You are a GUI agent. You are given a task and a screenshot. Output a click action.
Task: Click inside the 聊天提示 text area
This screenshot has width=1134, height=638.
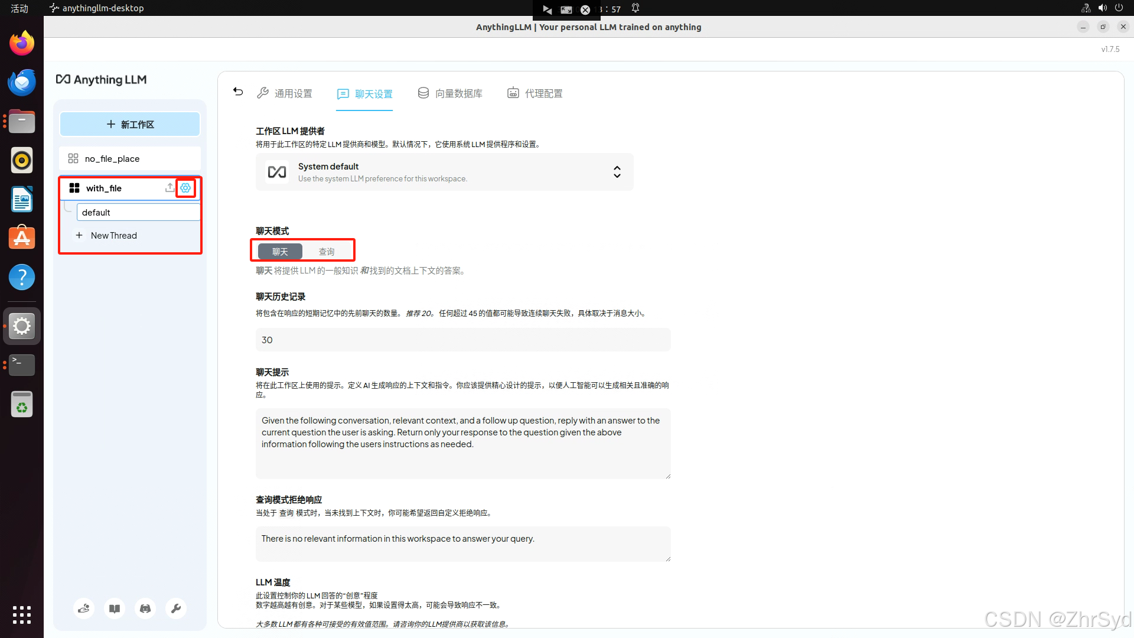pyautogui.click(x=463, y=443)
